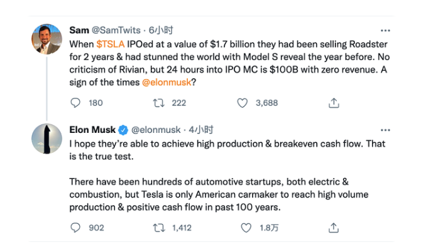Share Sam's tweet using upload icon
This screenshot has height=247, width=426.
point(334,103)
